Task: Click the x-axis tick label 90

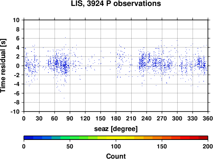Action: click(x=70, y=118)
